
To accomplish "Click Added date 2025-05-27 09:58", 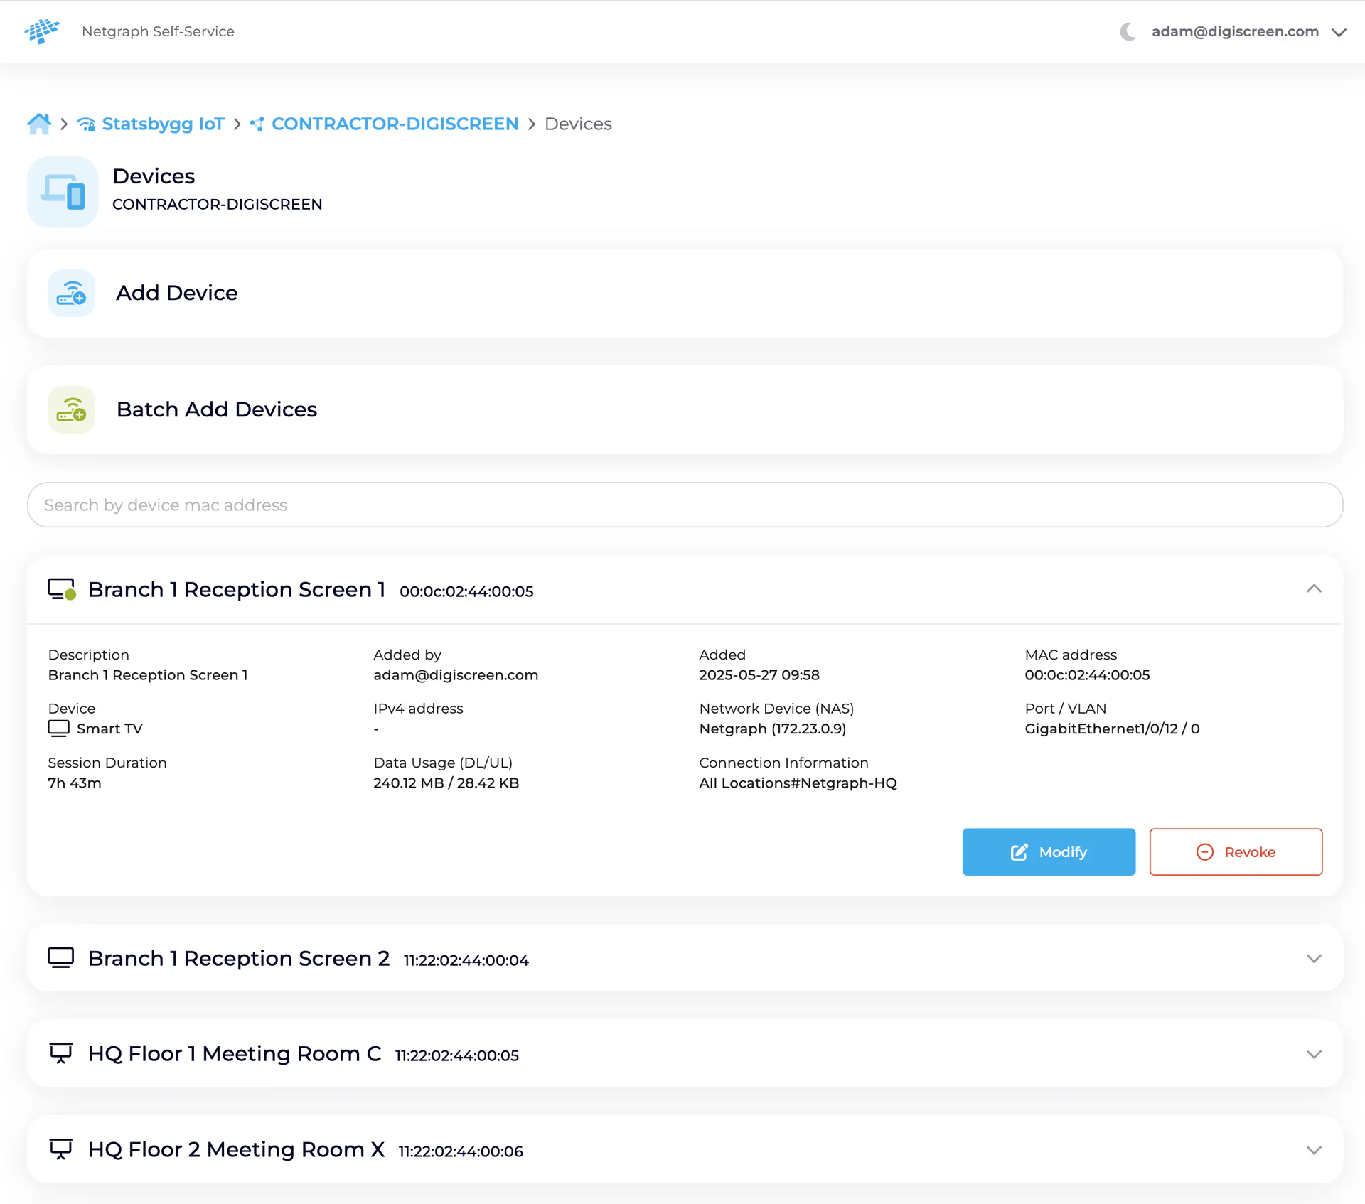I will pyautogui.click(x=759, y=674).
